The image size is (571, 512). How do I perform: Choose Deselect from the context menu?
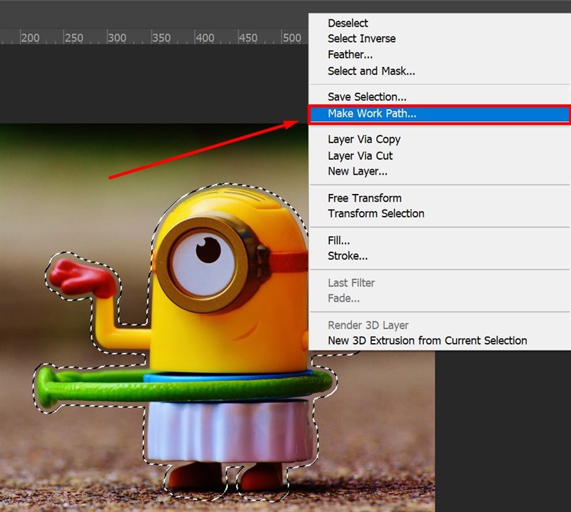click(x=348, y=24)
